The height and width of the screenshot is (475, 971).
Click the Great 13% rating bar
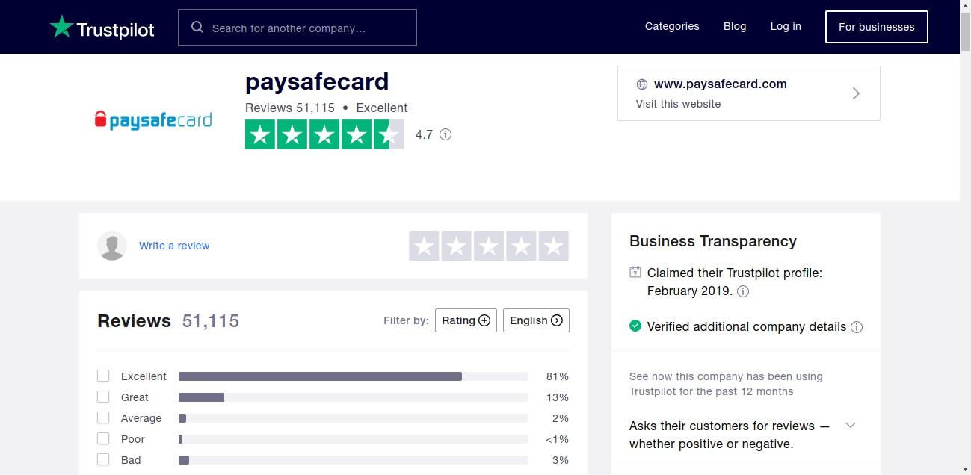click(x=353, y=397)
